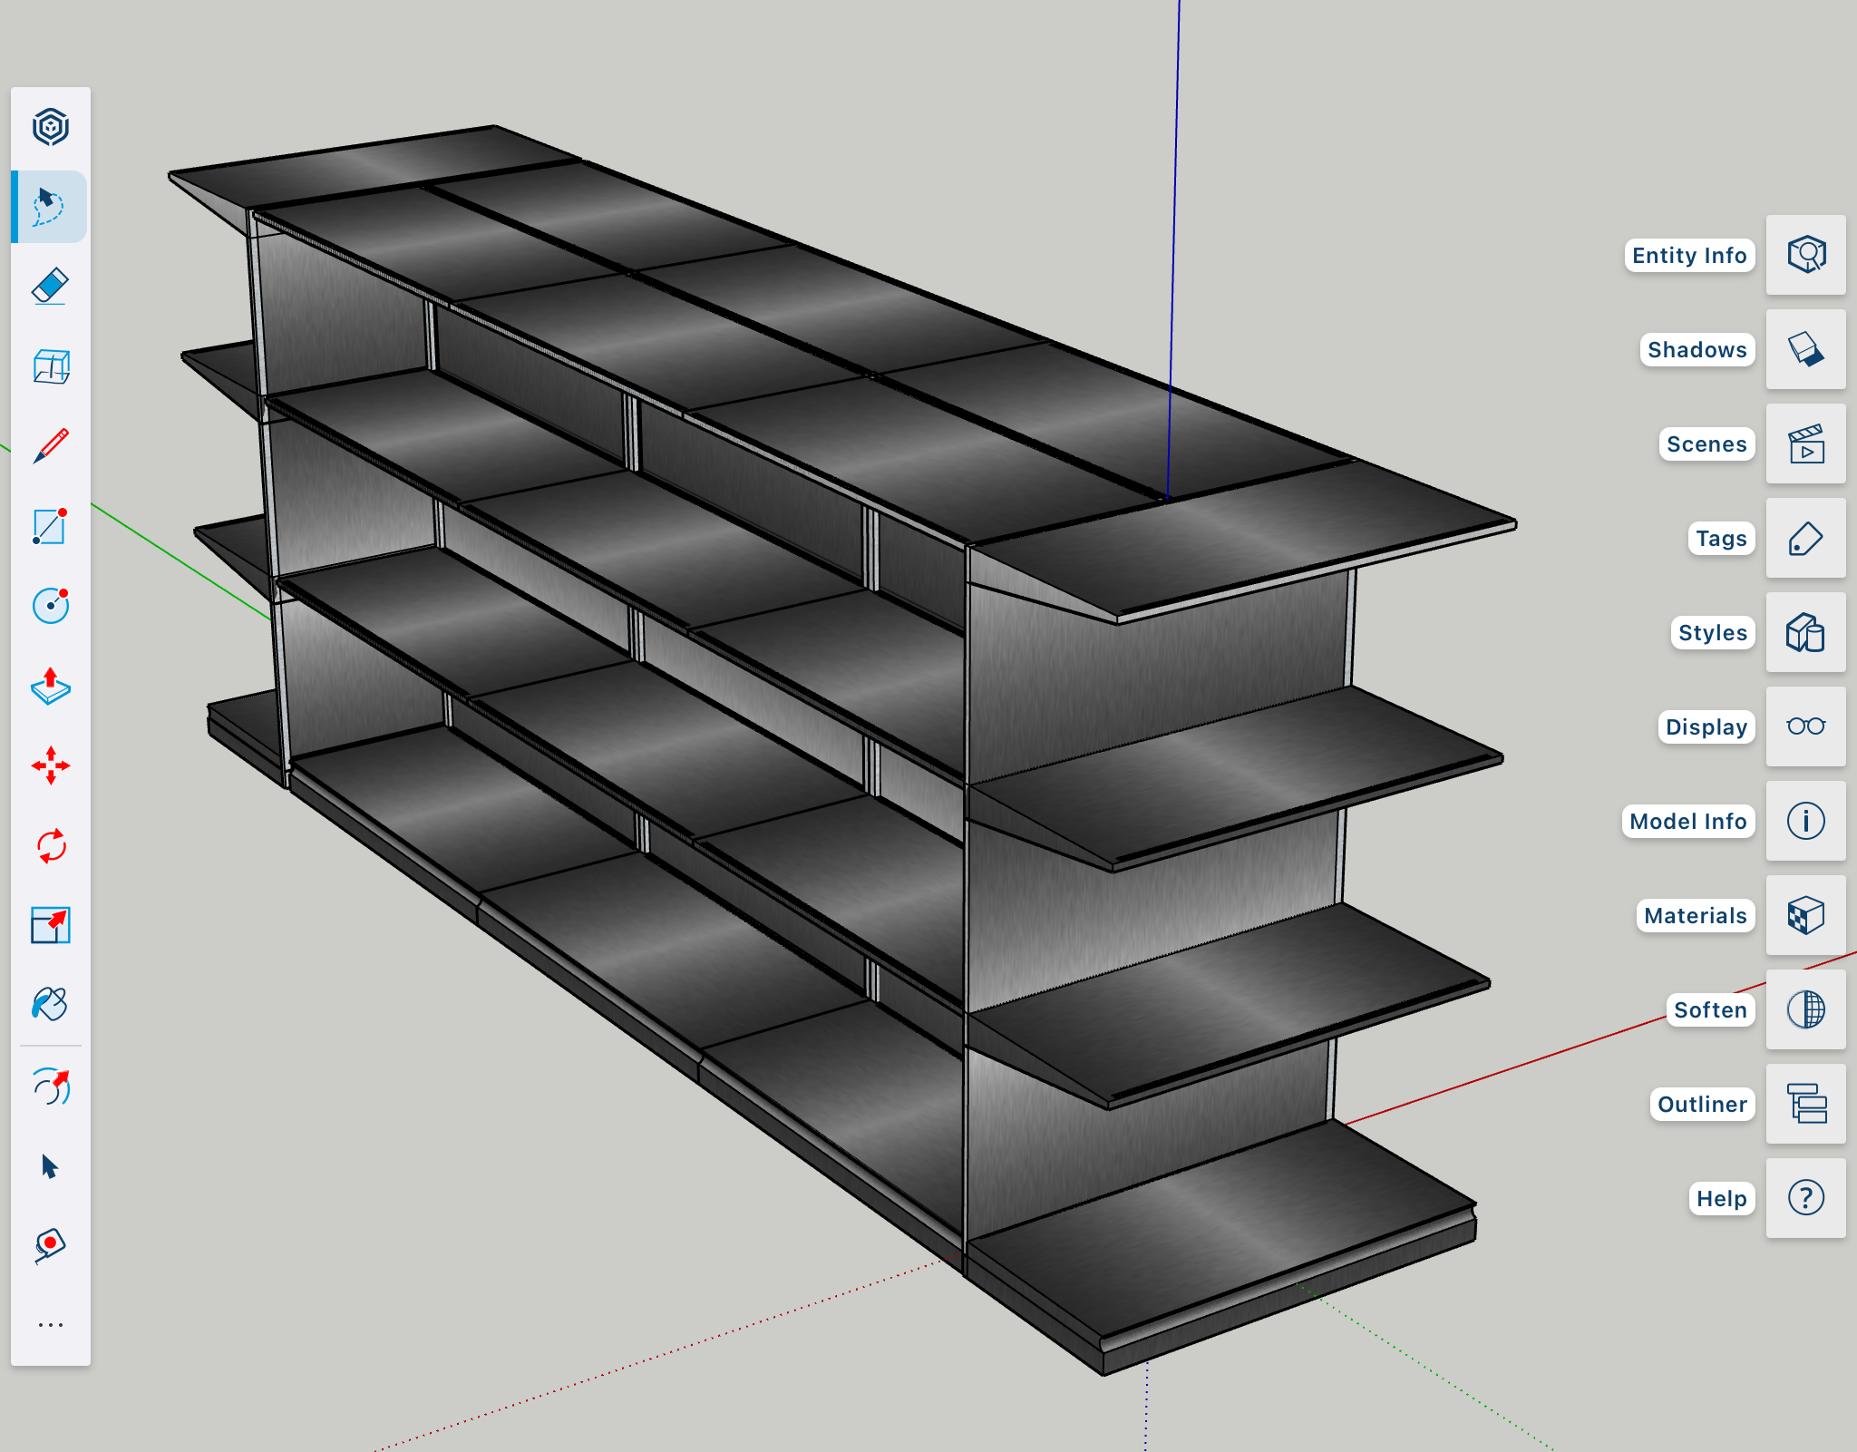Image resolution: width=1857 pixels, height=1452 pixels.
Task: Expand more tools with three dots
Action: pos(50,1325)
